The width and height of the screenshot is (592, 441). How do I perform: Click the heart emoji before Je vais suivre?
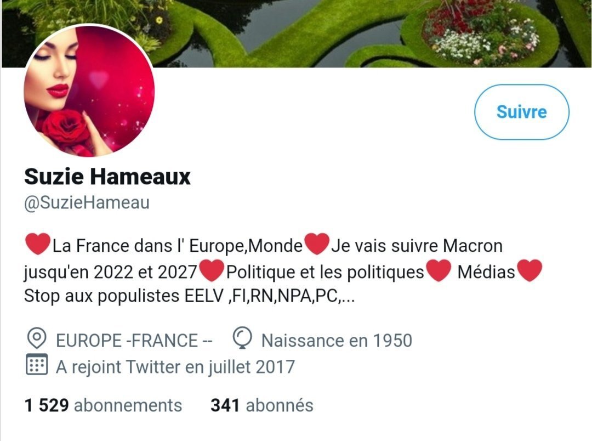click(x=317, y=244)
